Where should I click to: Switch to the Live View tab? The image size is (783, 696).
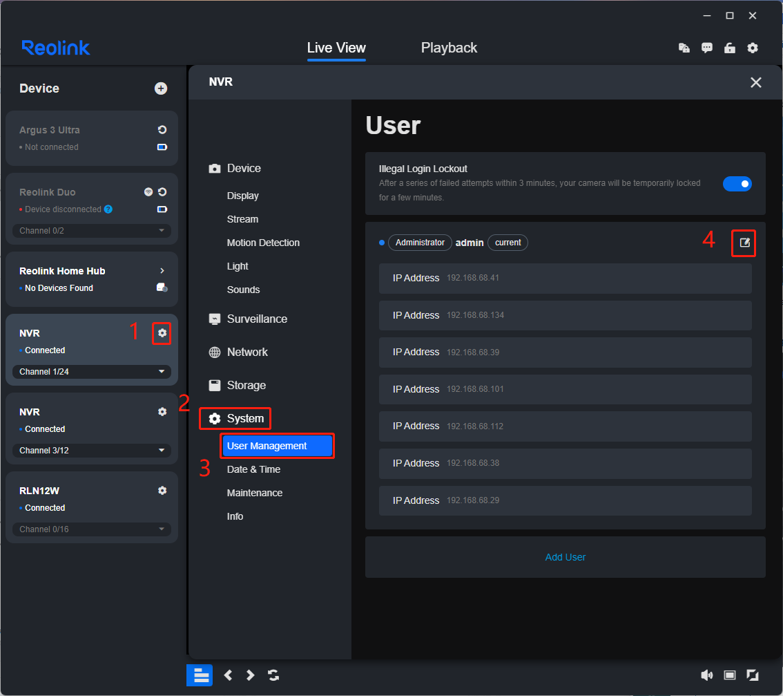[336, 48]
